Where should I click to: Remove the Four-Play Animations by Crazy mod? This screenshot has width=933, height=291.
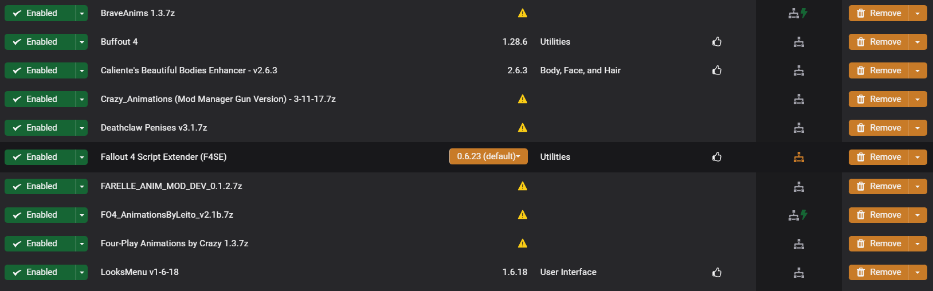point(878,243)
